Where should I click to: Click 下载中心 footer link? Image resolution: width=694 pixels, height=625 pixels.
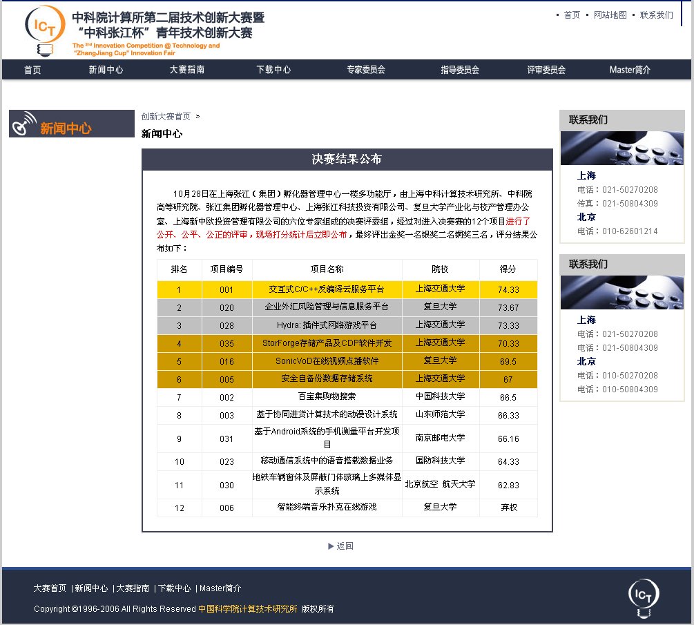[175, 588]
